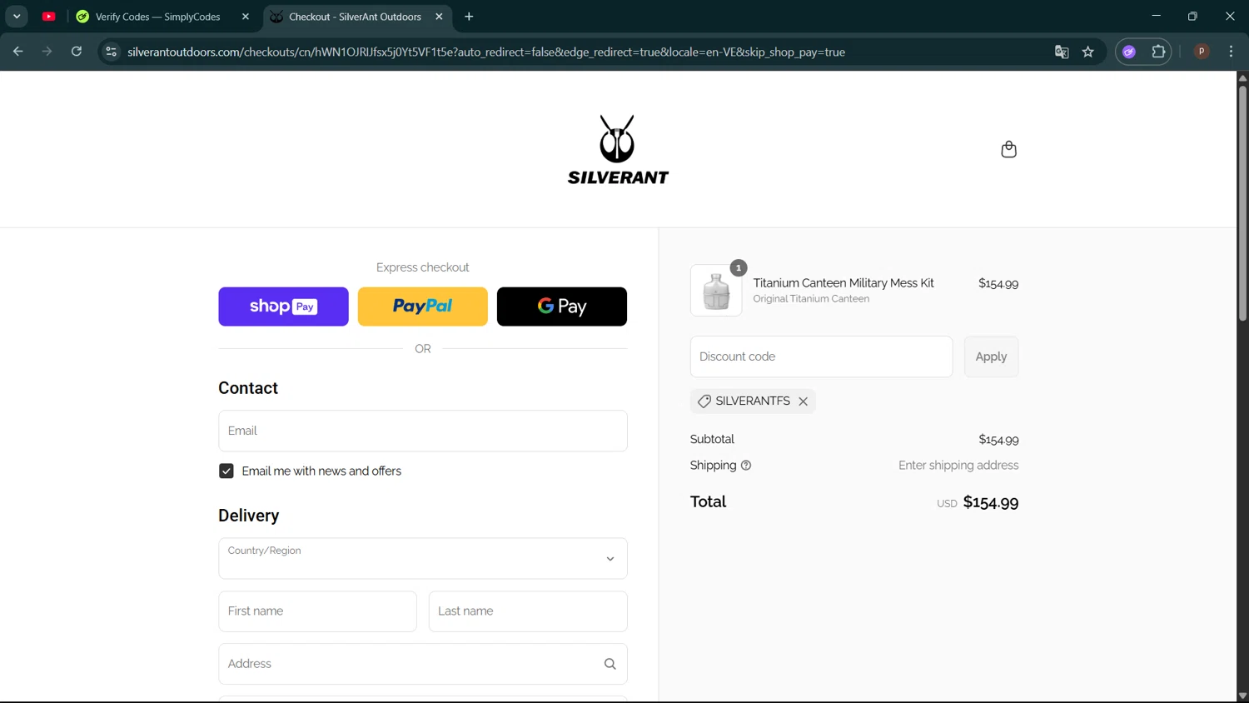Toggle Email me with news and offers
Screen dimensions: 1249x703
point(226,471)
